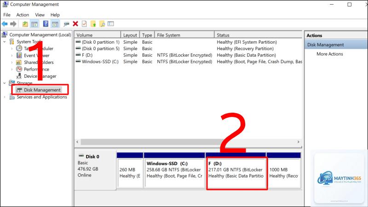Click the Performance gauge icon

pos(19,69)
